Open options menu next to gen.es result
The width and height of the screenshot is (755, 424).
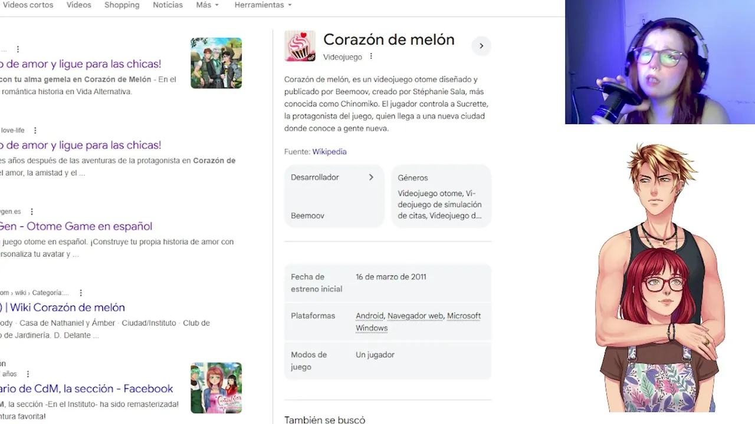[32, 211]
